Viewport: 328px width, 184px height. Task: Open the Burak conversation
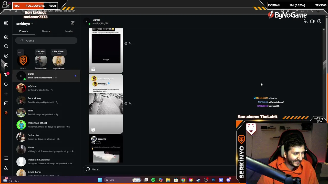coord(46,76)
